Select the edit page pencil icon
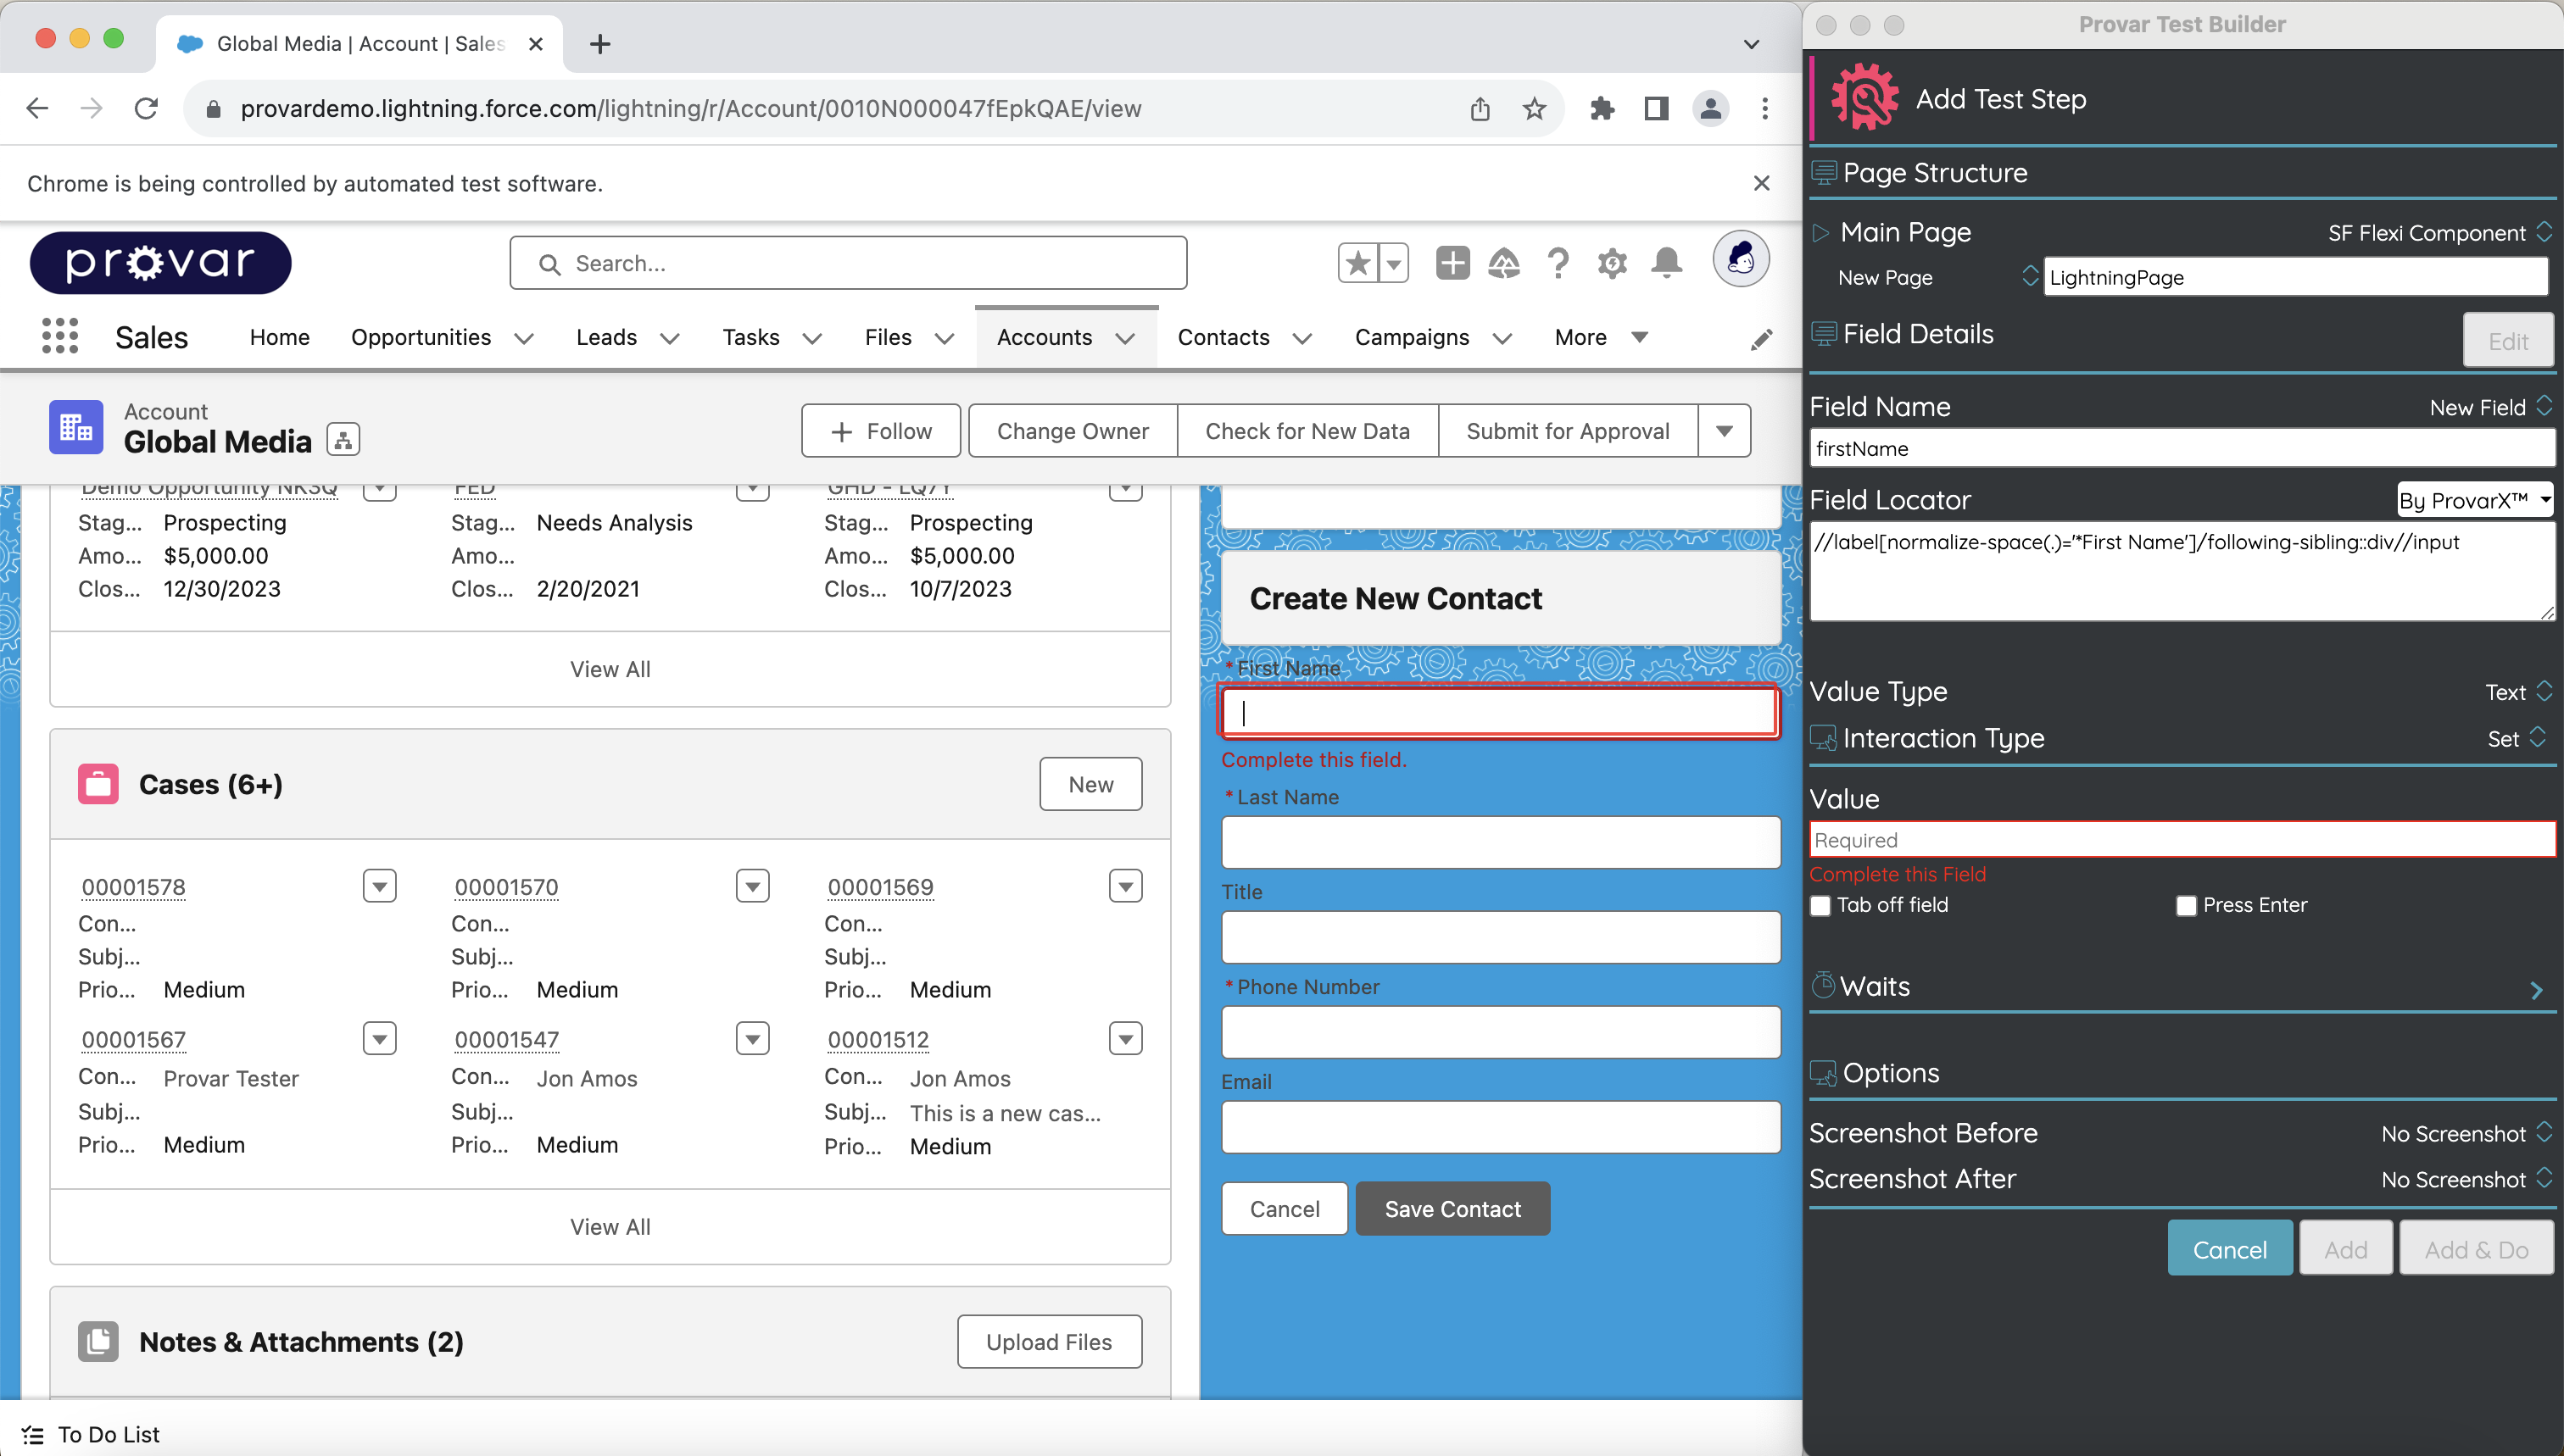This screenshot has height=1456, width=2564. tap(1762, 339)
